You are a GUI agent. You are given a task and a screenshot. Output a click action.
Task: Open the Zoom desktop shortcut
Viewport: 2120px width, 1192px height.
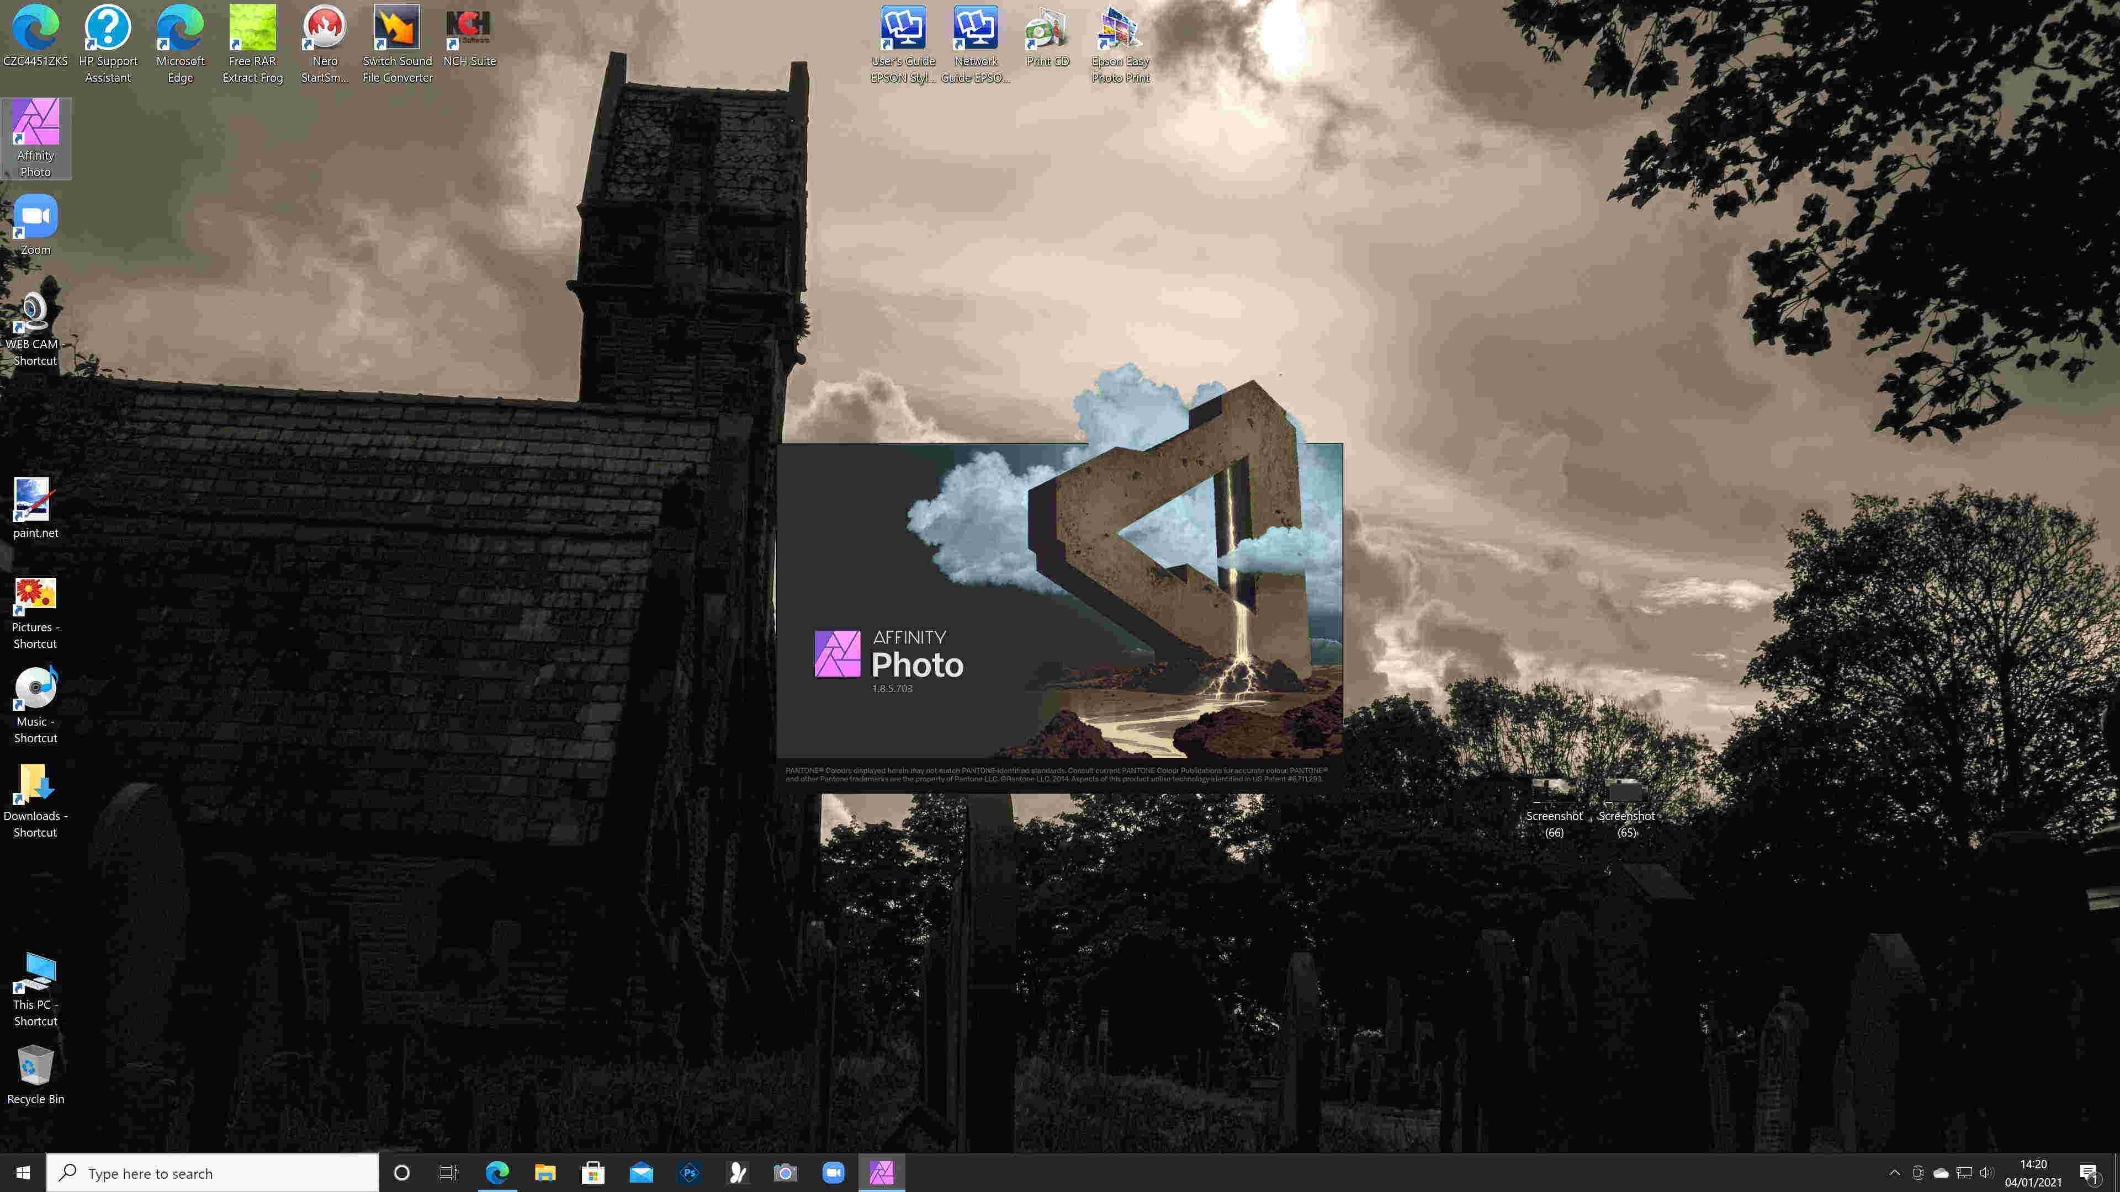coord(35,225)
